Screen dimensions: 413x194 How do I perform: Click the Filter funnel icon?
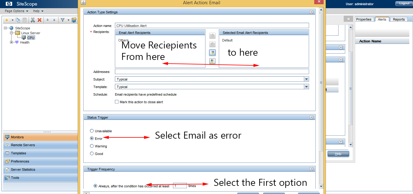63,20
